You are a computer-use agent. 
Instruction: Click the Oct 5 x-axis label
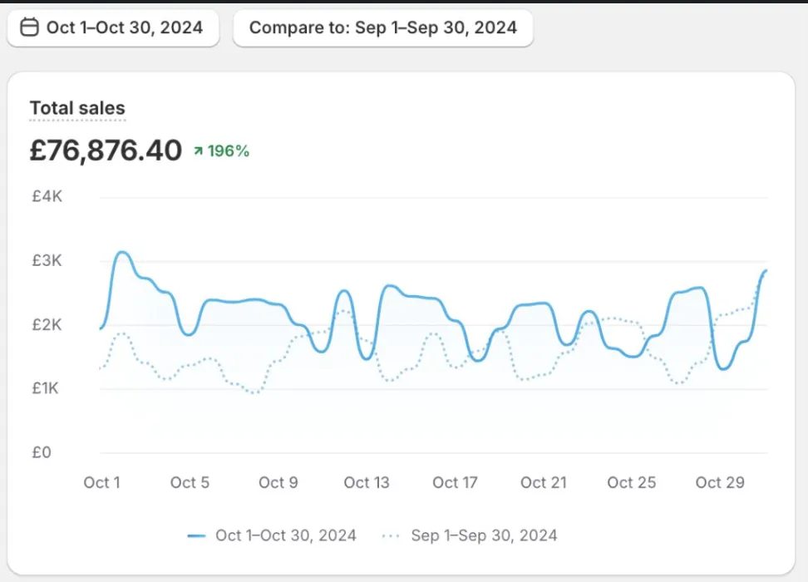[190, 483]
